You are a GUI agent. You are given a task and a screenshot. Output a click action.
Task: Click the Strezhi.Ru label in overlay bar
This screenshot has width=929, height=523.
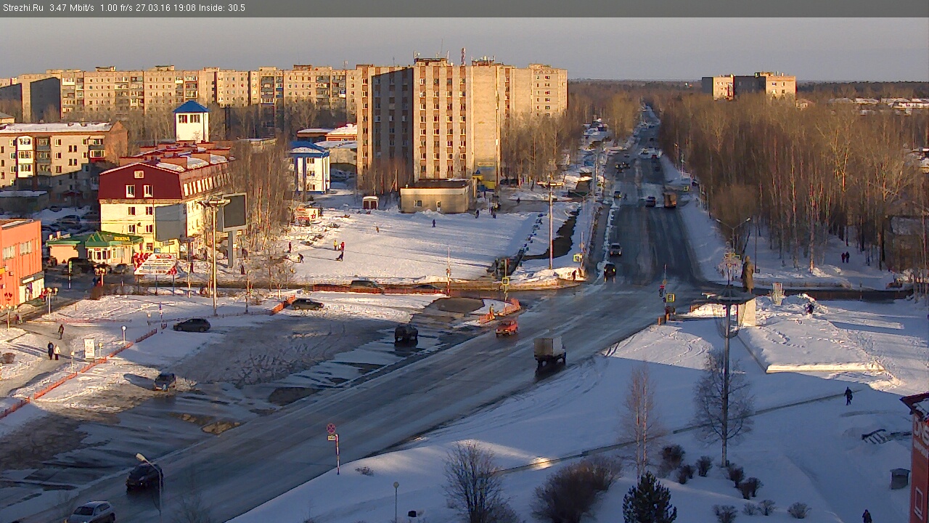[23, 8]
